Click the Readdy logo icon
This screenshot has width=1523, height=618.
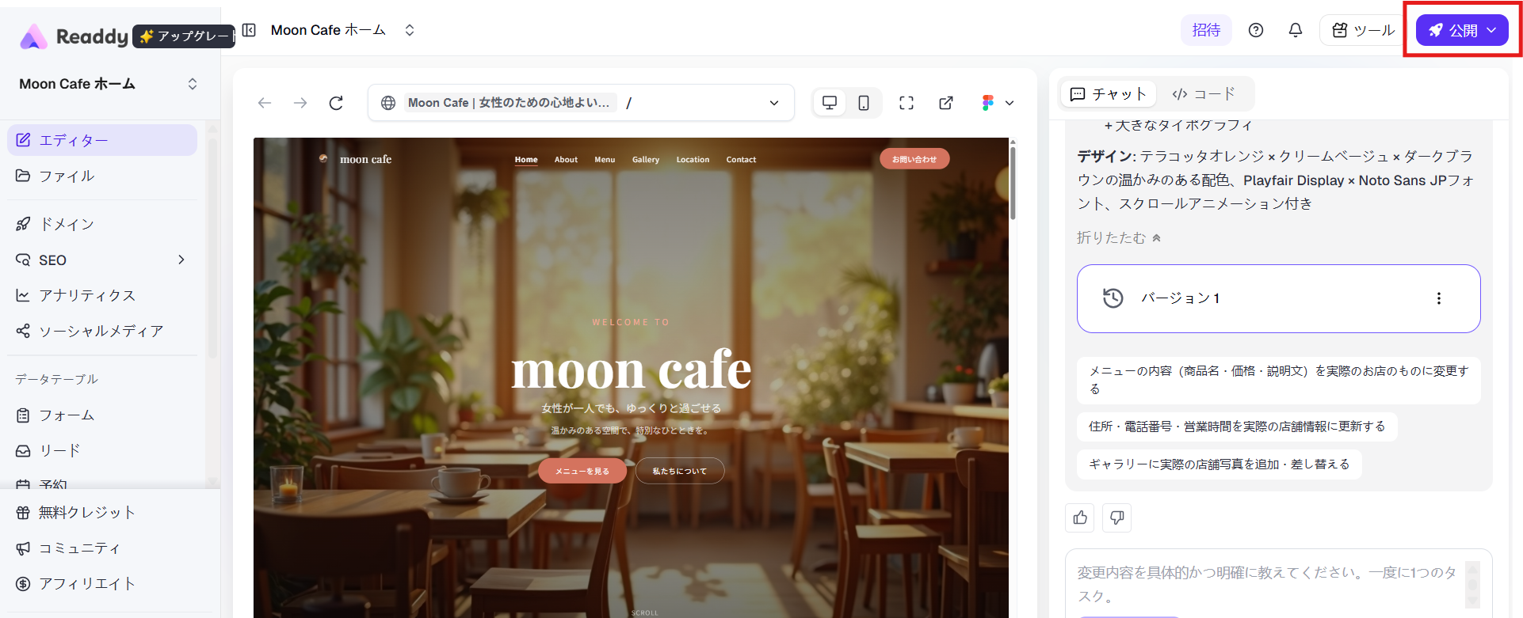[x=33, y=36]
